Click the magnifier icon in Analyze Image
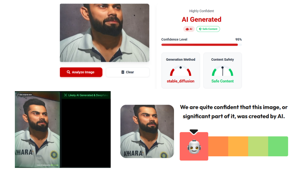The width and height of the screenshot is (302, 169). (68, 72)
